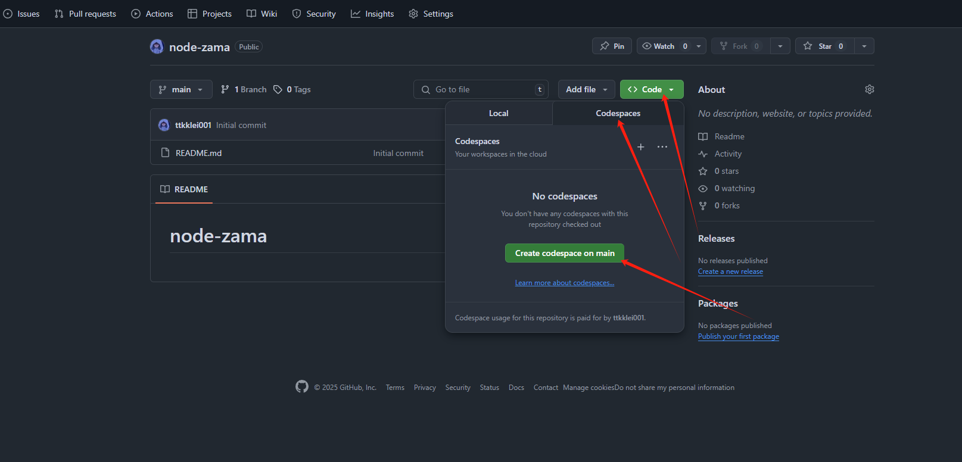Click the plus icon to create codespace
The width and height of the screenshot is (962, 462).
click(x=640, y=147)
